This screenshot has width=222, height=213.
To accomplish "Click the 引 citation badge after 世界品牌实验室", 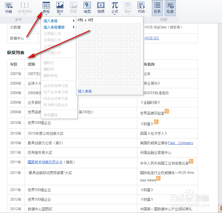I will [x=167, y=111].
